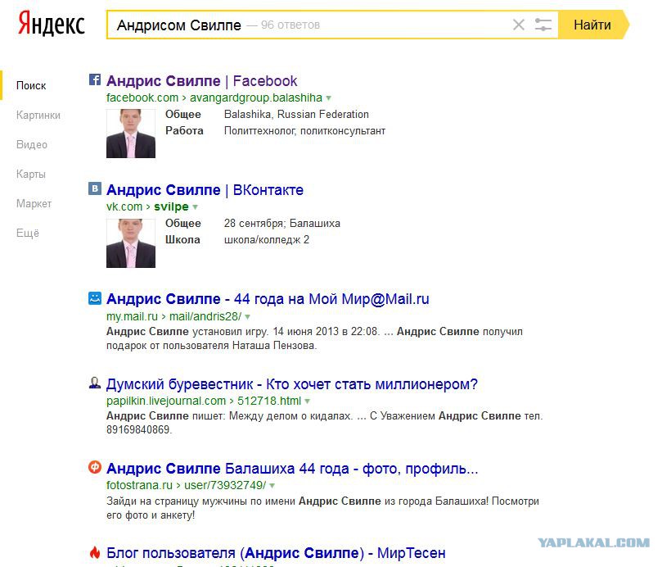Click the fotostrana.ru green domain link
Screen dimensions: 671x567
(139, 485)
